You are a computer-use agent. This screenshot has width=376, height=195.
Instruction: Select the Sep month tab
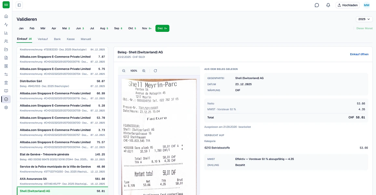(x=118, y=28)
